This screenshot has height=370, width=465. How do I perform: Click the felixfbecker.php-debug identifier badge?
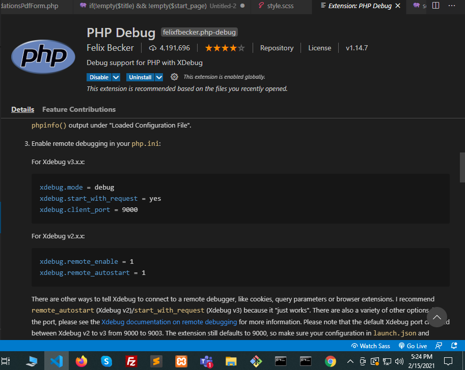click(x=199, y=32)
